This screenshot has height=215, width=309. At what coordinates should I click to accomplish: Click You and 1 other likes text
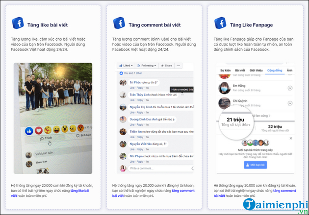(132, 73)
